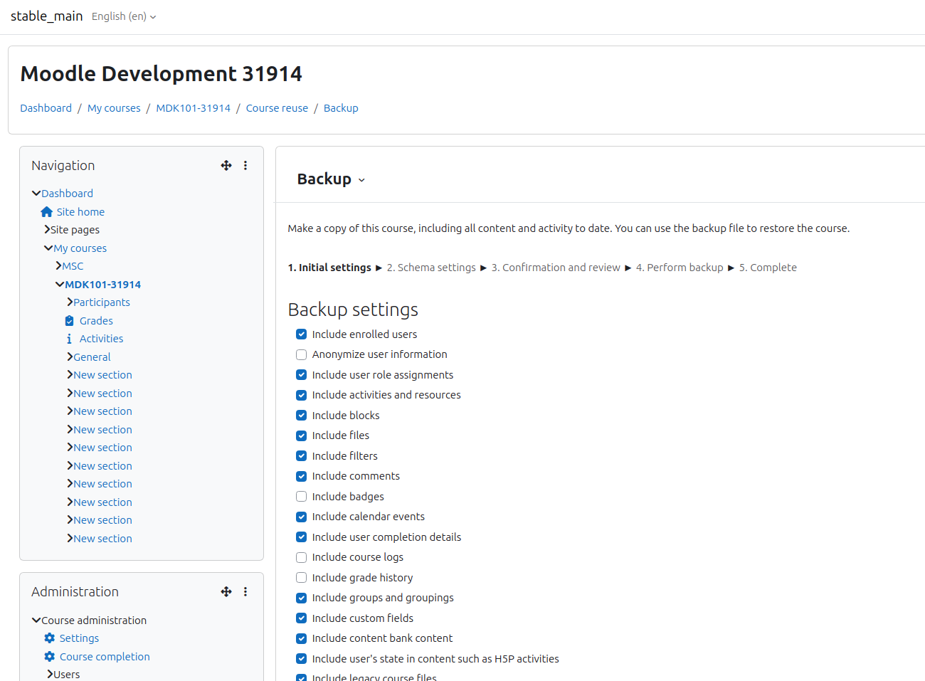Open Course completion link

point(105,657)
